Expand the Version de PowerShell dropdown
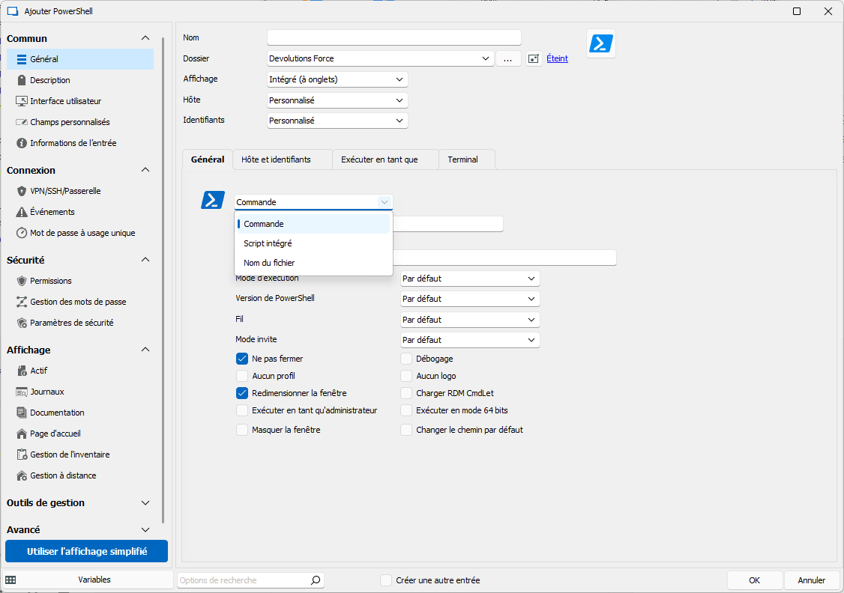 (470, 299)
